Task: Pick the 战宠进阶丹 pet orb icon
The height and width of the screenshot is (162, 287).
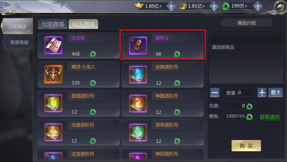Action: (x=53, y=103)
